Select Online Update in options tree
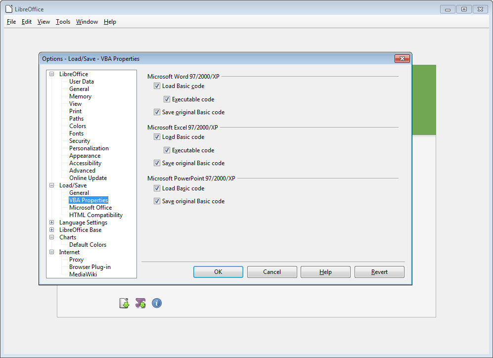This screenshot has width=493, height=358. click(x=88, y=178)
